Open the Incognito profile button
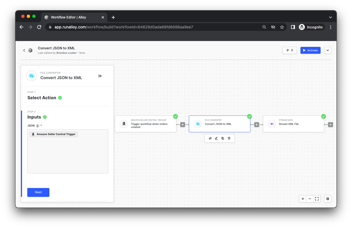352x228 pixels. coord(311,27)
